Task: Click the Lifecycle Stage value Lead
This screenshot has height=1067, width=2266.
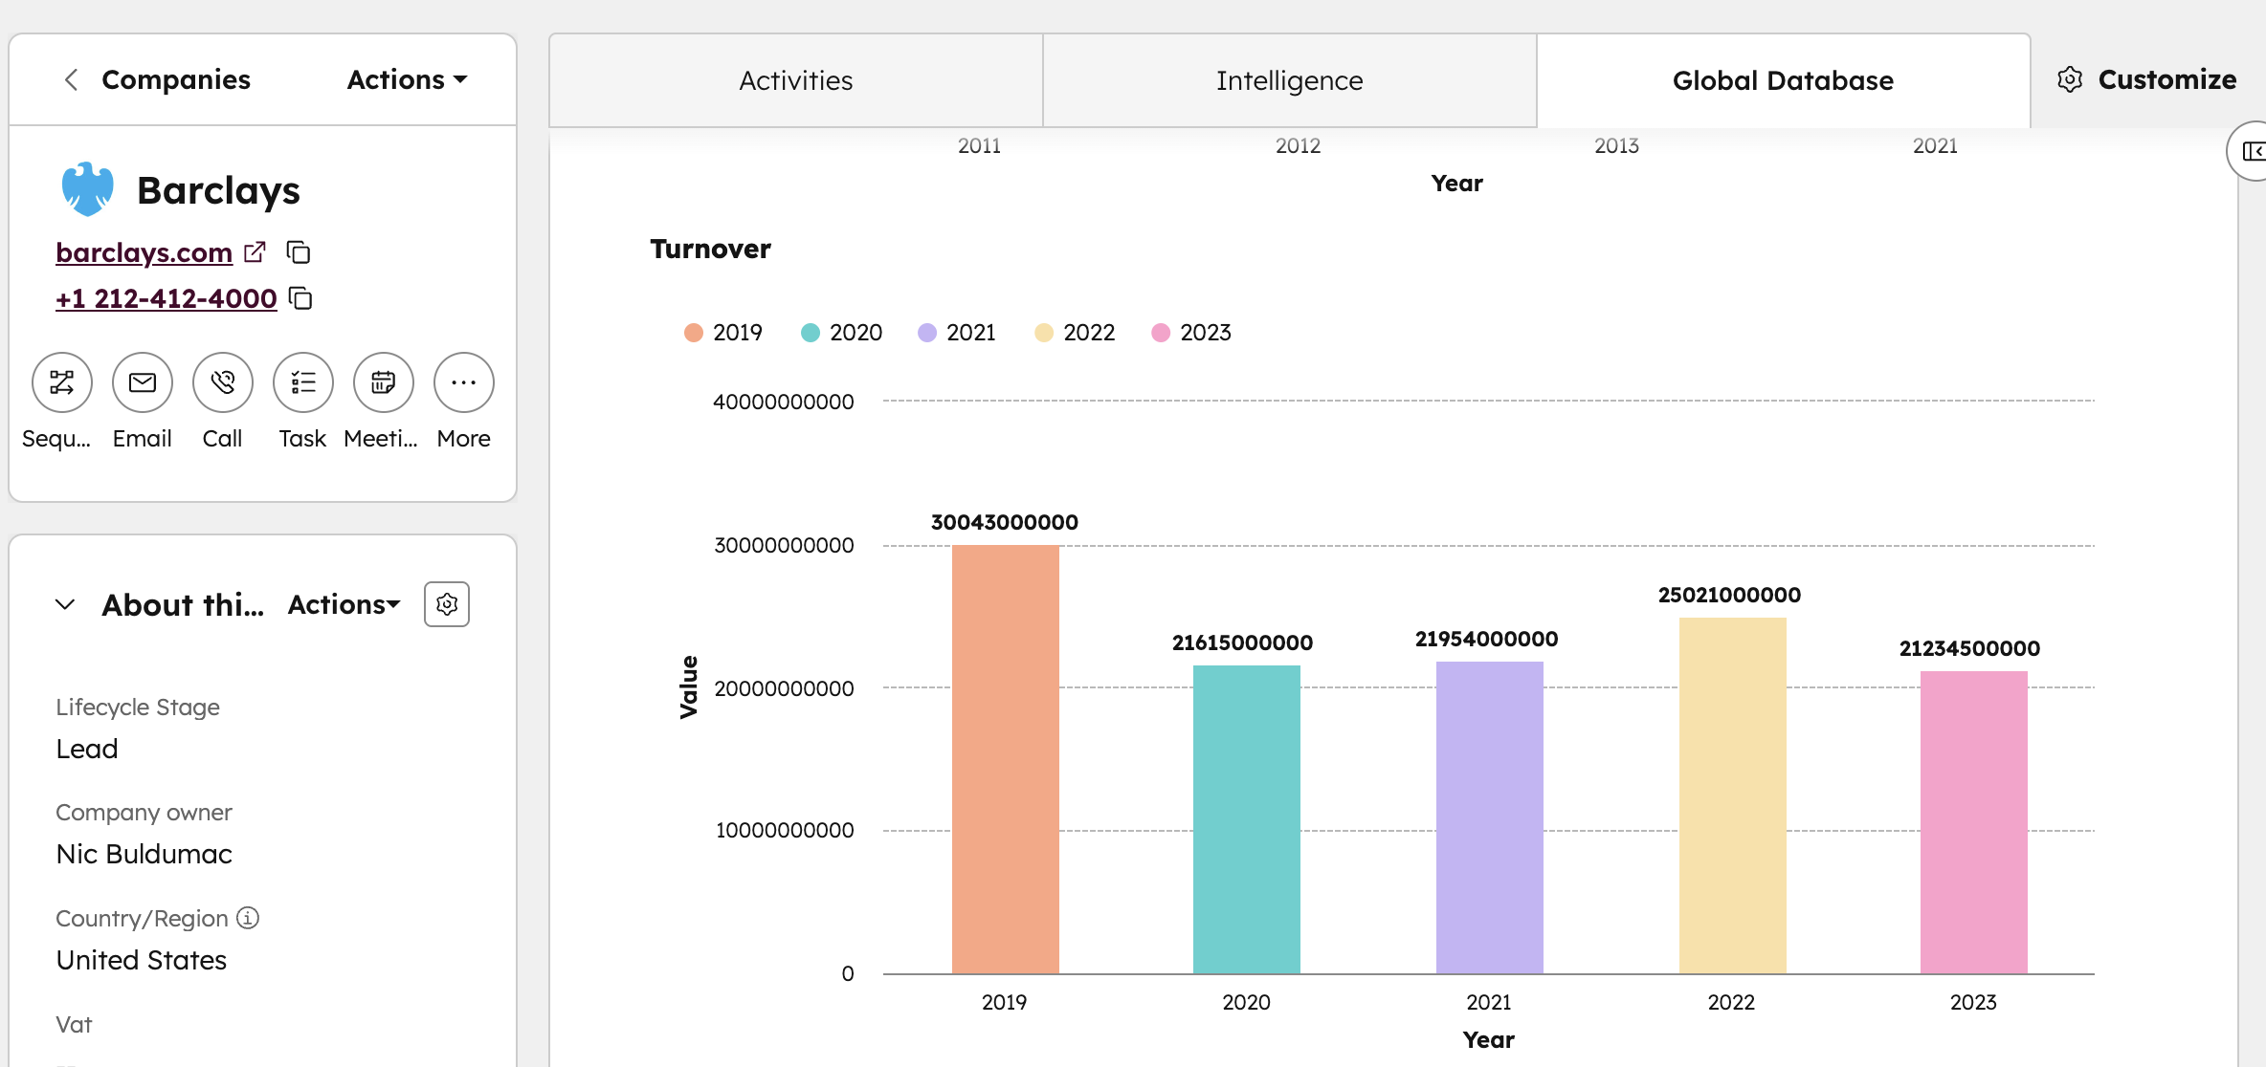Action: pos(87,749)
